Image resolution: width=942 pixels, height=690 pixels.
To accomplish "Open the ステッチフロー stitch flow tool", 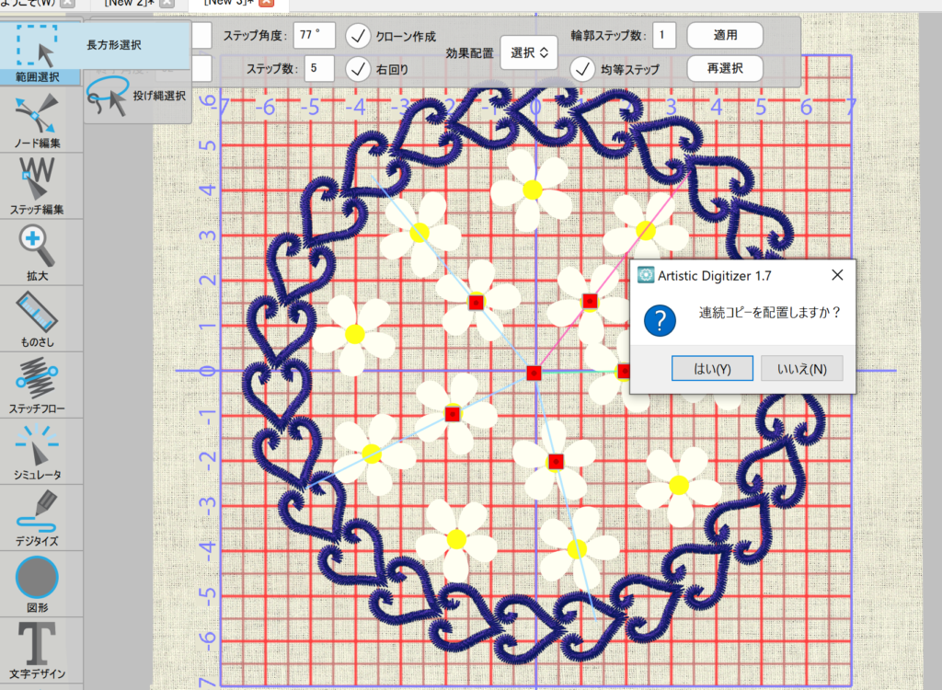I will [38, 384].
